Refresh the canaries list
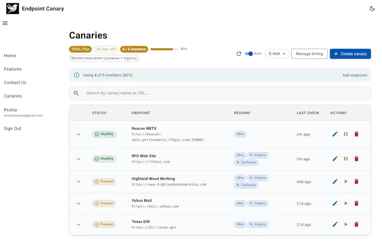Image resolution: width=382 pixels, height=242 pixels. click(239, 53)
